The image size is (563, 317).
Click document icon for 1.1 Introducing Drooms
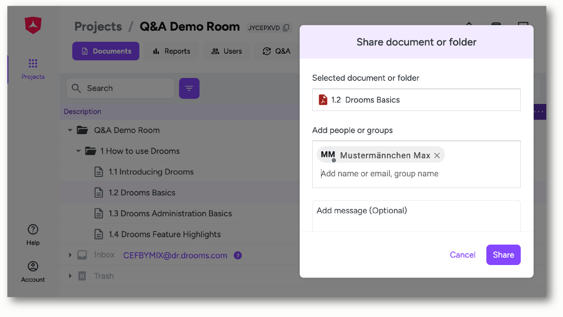tap(98, 172)
